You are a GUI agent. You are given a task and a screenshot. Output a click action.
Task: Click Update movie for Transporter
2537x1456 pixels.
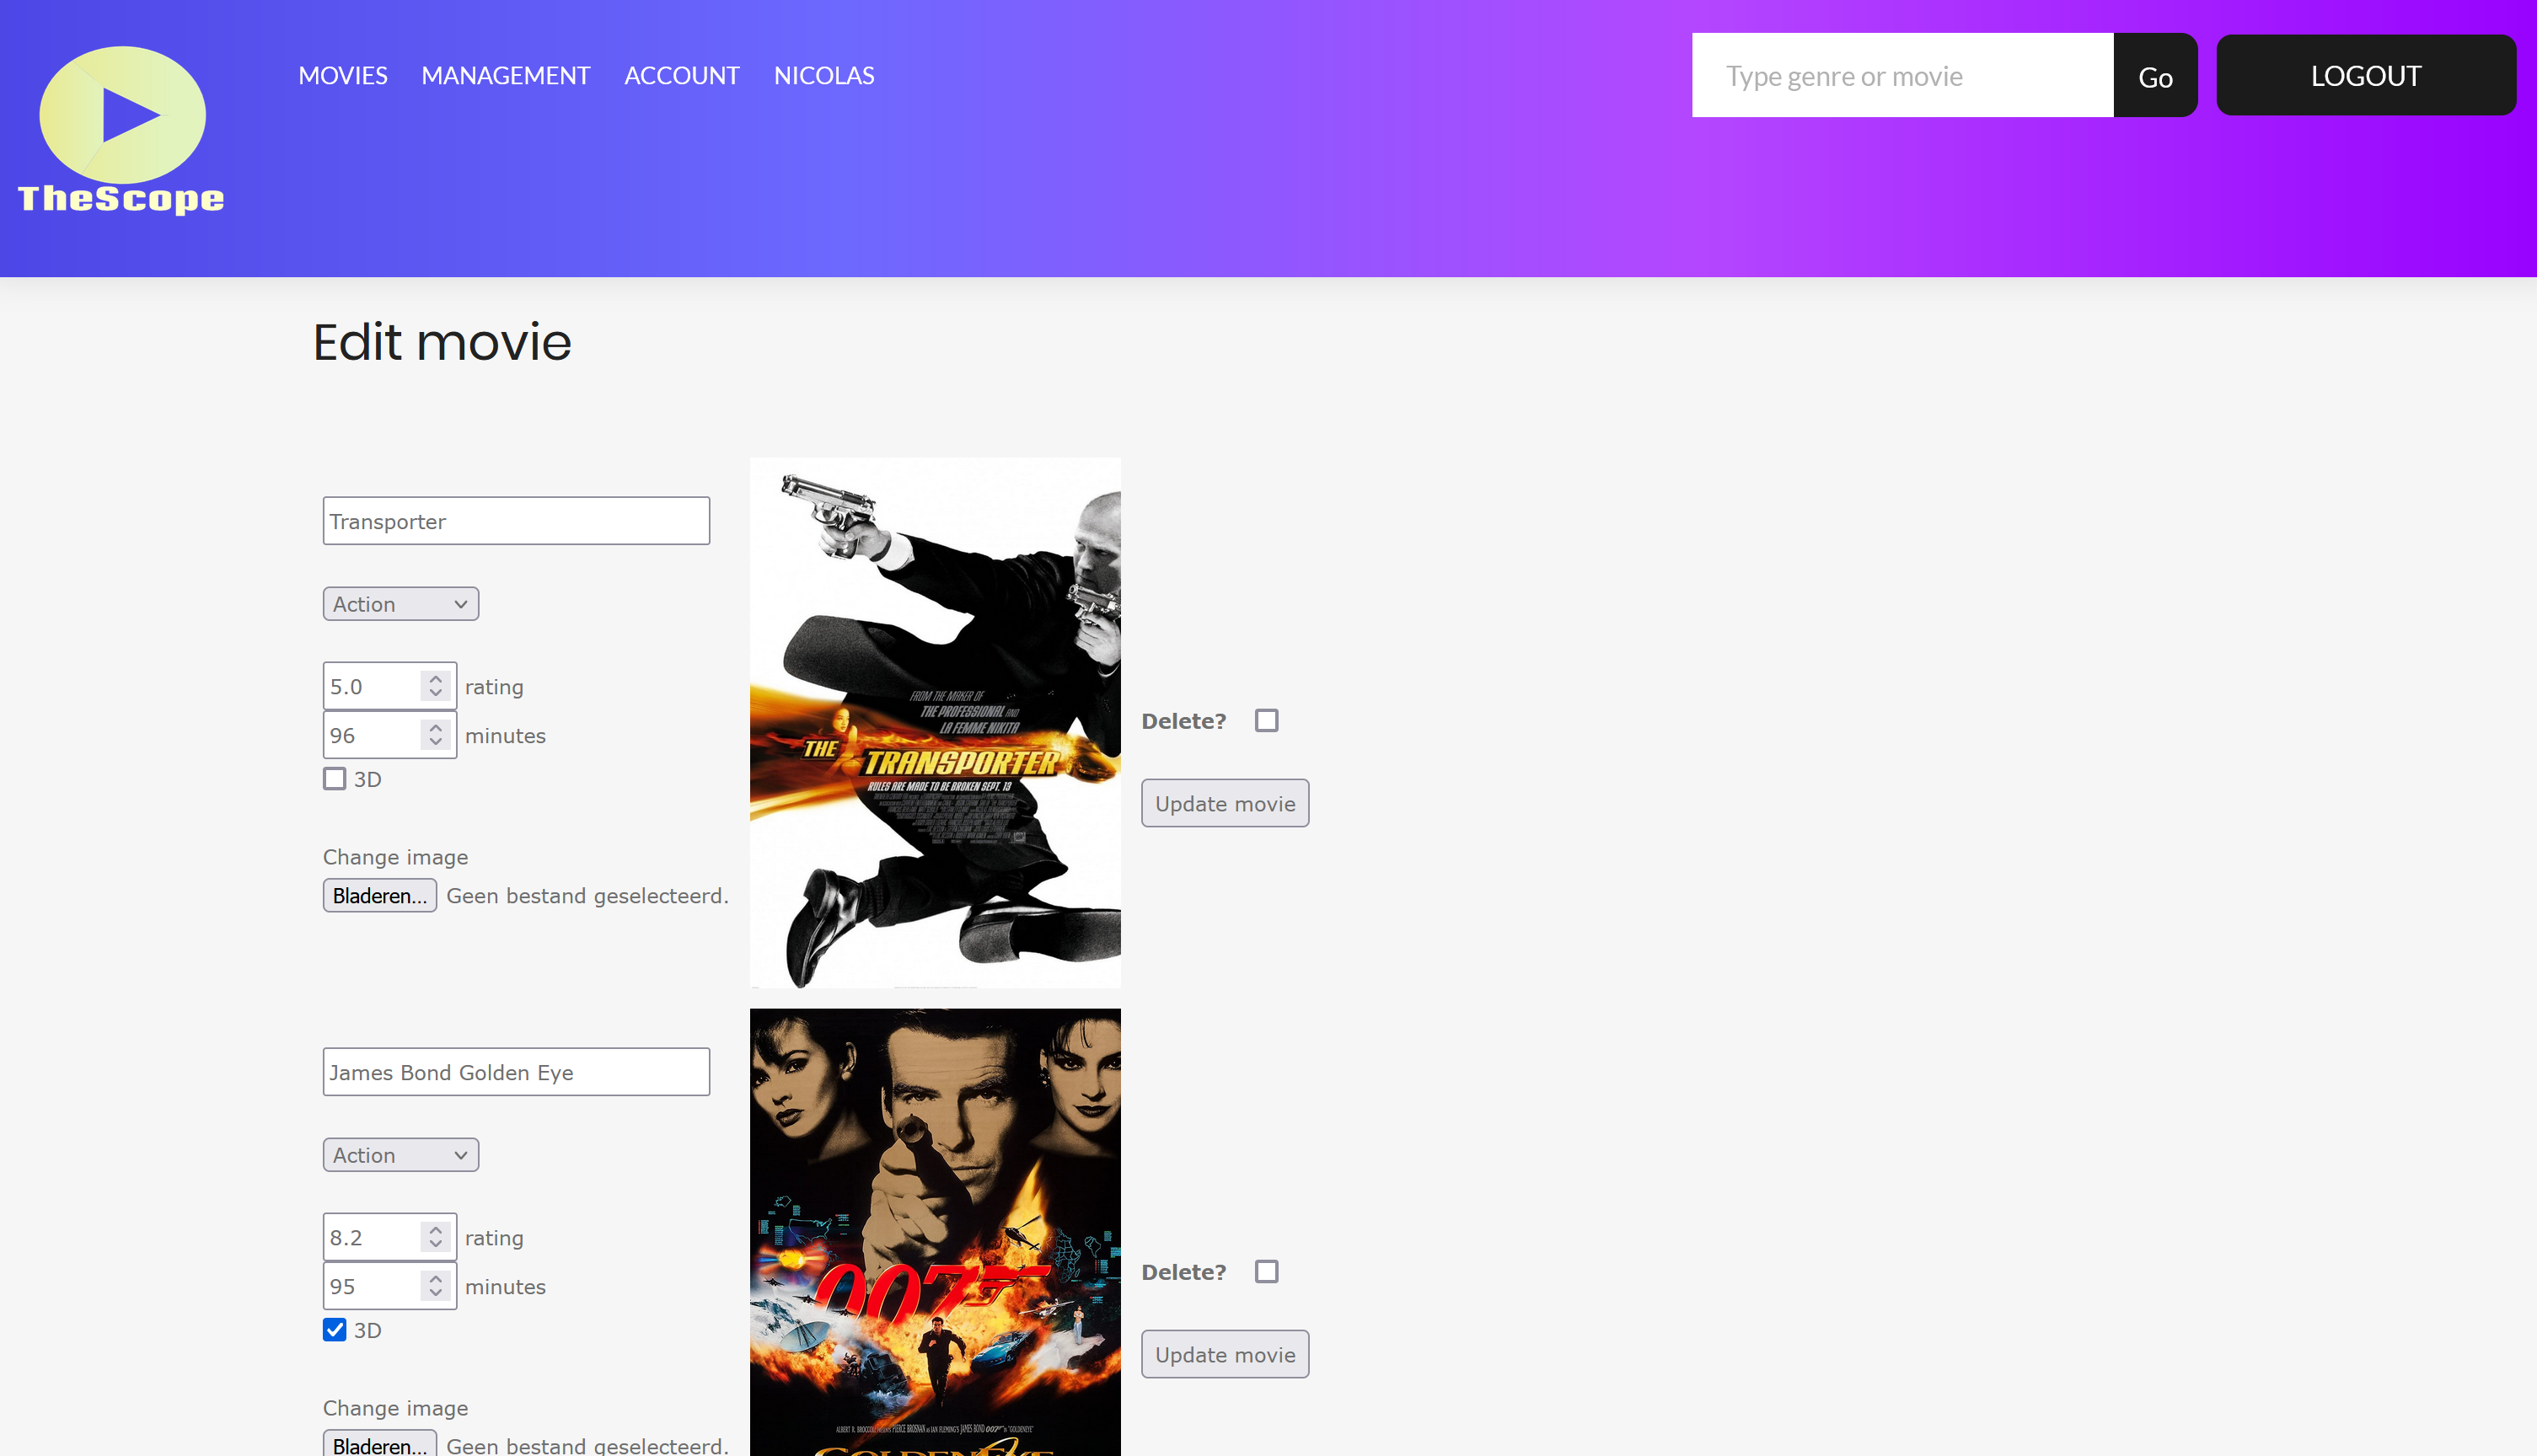[1225, 804]
